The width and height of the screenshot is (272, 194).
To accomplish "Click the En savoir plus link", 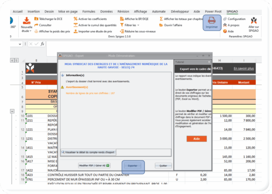I will tap(244, 68).
